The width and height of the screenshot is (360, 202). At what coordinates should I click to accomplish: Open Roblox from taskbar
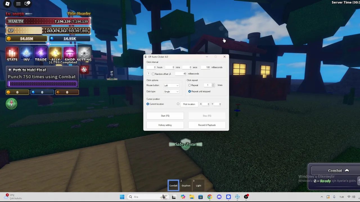pos(228,197)
